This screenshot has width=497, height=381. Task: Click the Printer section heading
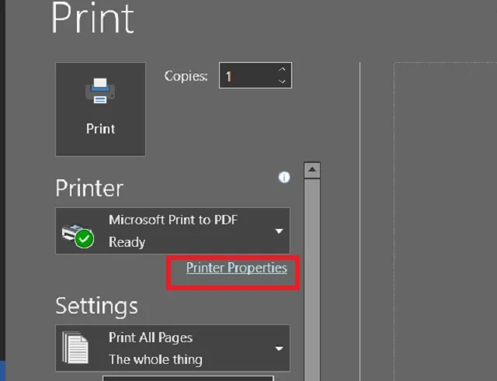click(89, 188)
